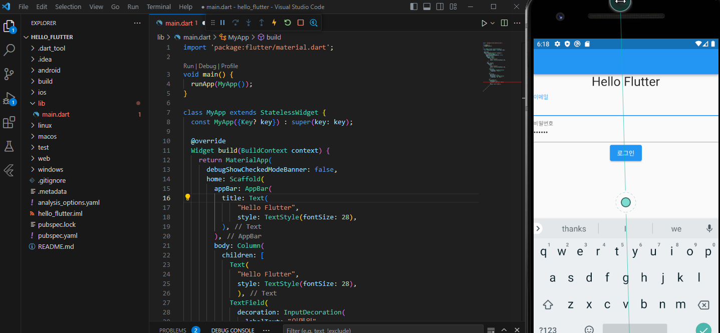Image resolution: width=720 pixels, height=333 pixels.
Task: Grab the debug toolbar drag handle
Action: click(x=212, y=23)
